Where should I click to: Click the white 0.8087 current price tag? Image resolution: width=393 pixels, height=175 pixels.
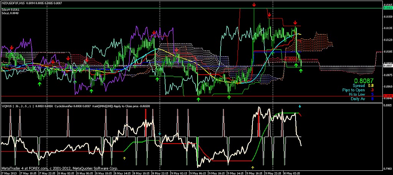click(388, 66)
